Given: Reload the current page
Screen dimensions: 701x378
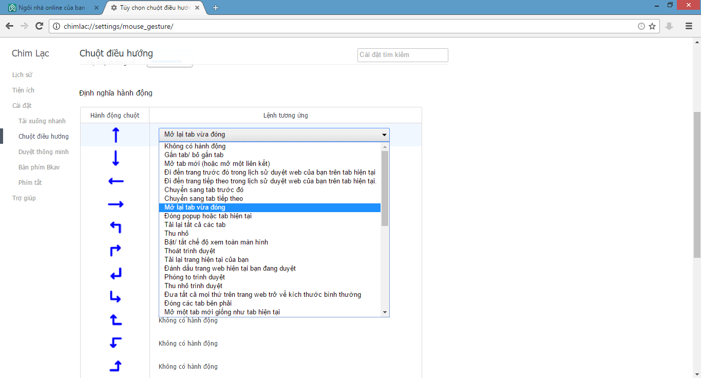Looking at the screenshot, I should pos(39,26).
